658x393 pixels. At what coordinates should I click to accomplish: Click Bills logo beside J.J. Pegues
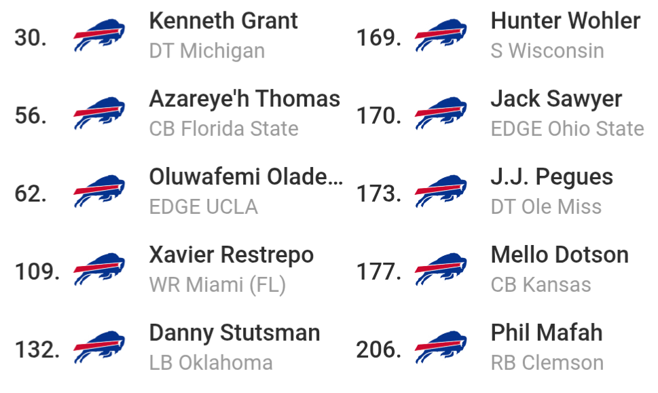tap(441, 191)
